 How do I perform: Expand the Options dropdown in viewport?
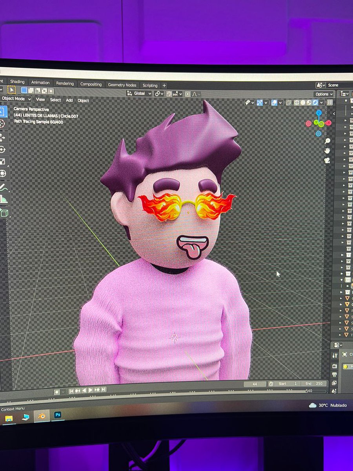(323, 94)
